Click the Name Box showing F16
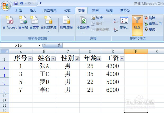The image size is (164, 113). coord(19,45)
